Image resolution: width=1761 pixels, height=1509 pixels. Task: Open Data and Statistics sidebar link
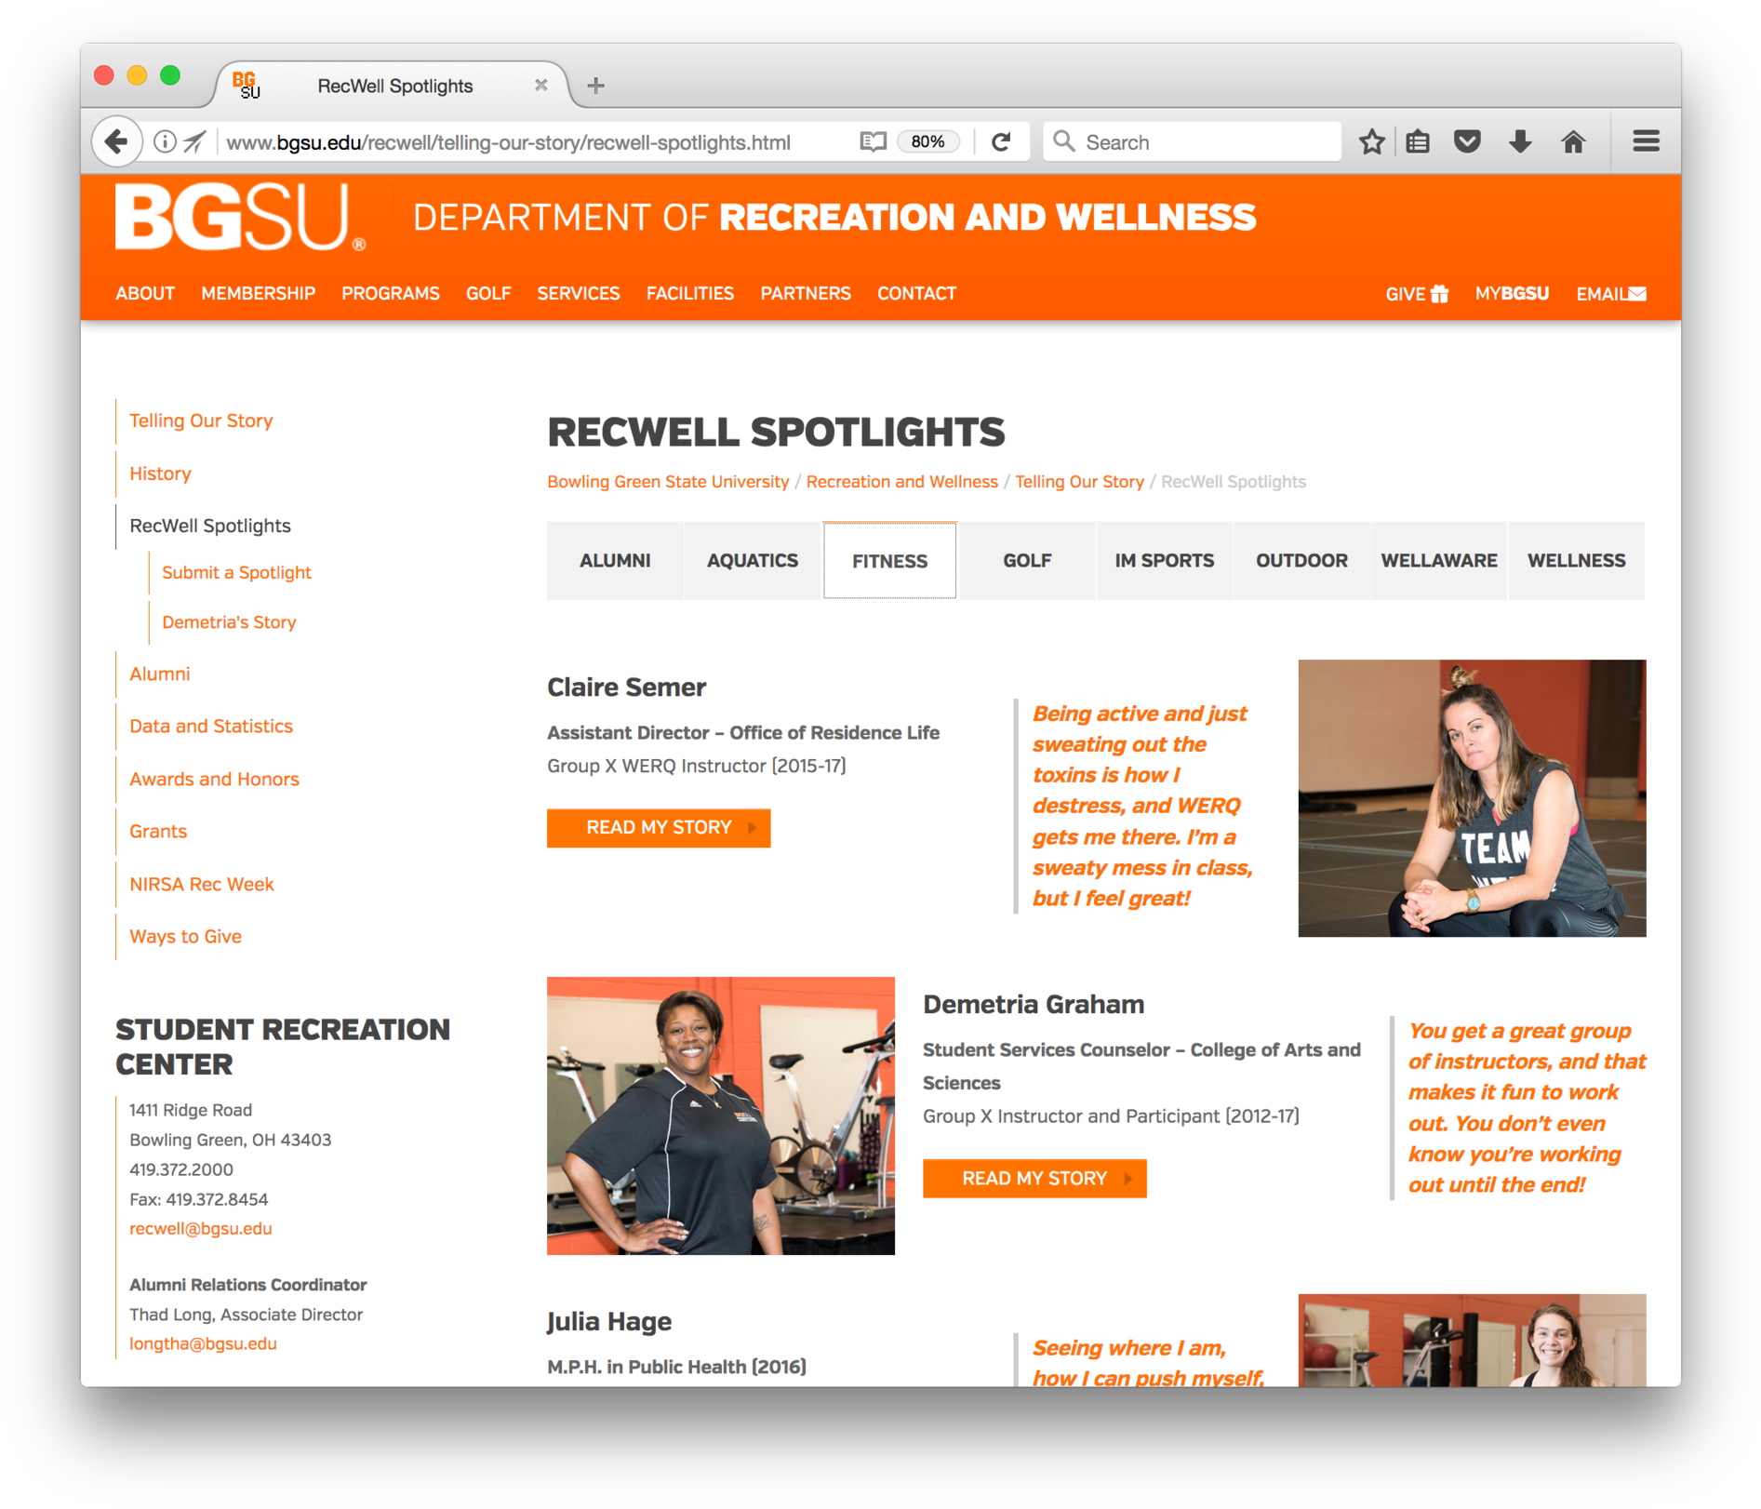click(x=211, y=727)
